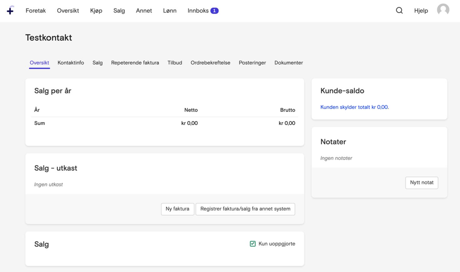Open the Annet menu
Screen dimensions: 460x272
click(144, 10)
